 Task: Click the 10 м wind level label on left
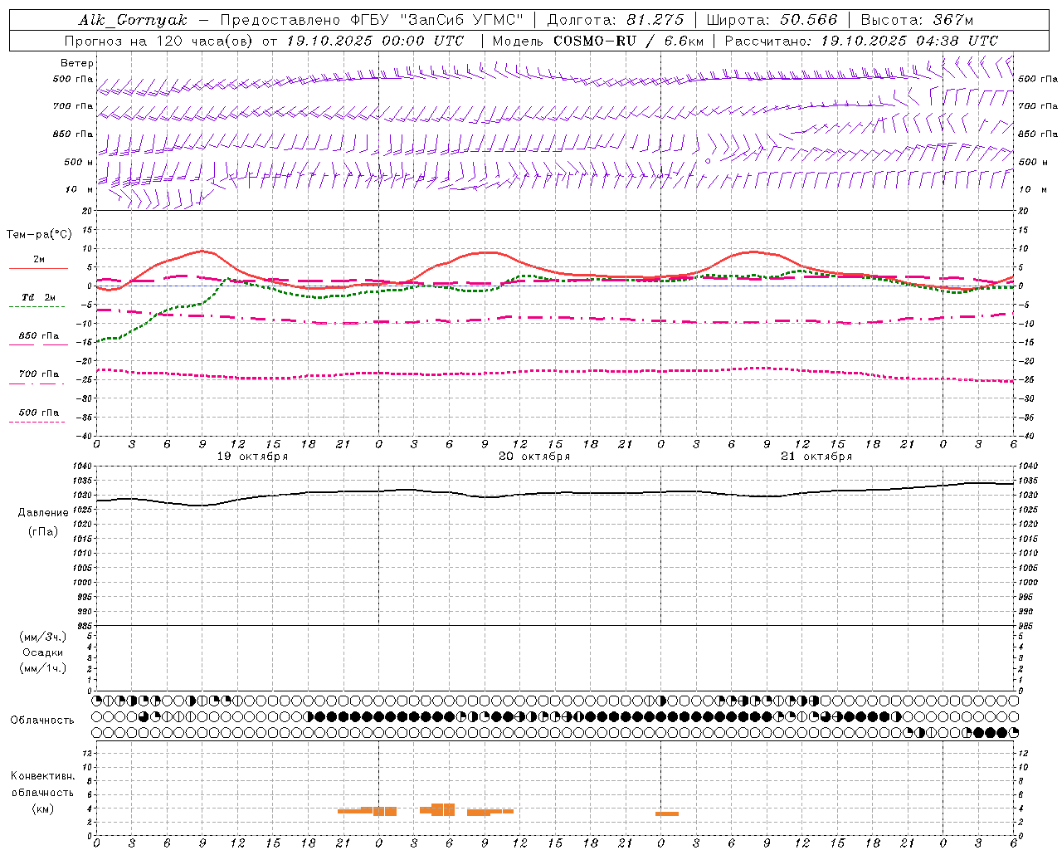coord(79,189)
